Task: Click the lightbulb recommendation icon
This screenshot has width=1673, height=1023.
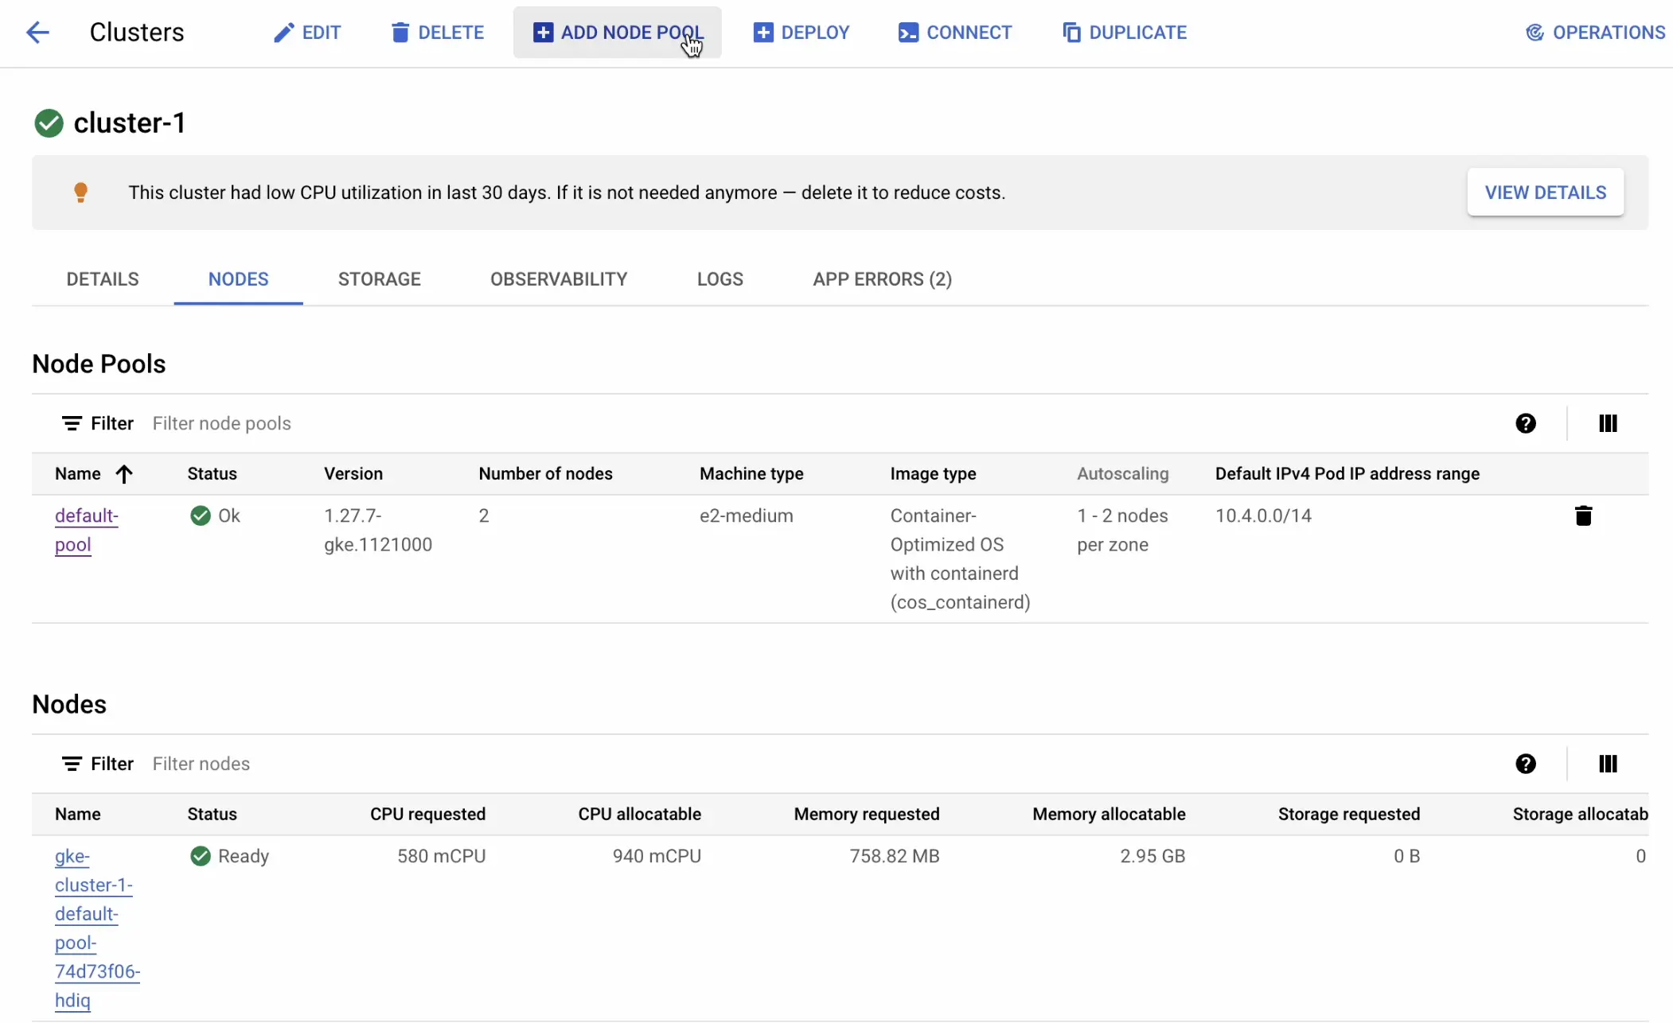Action: point(81,192)
